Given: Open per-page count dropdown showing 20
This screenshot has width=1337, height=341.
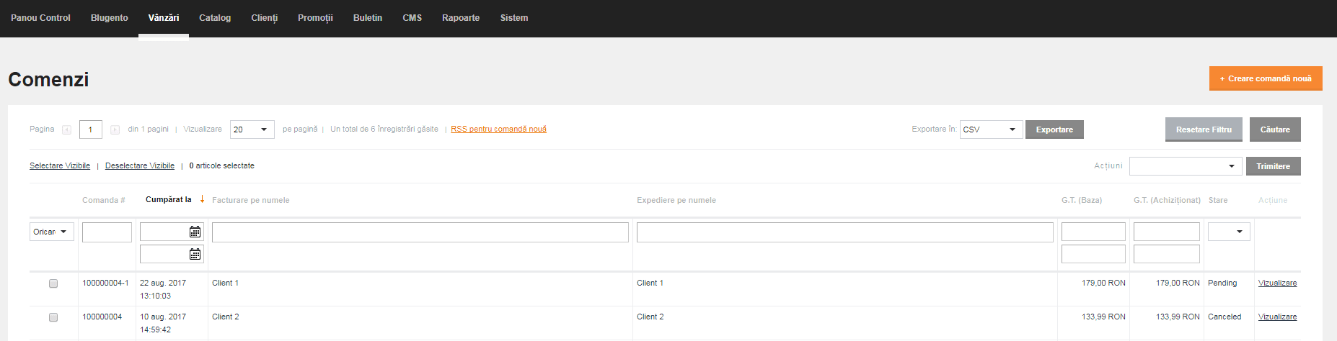Looking at the screenshot, I should pyautogui.click(x=252, y=129).
